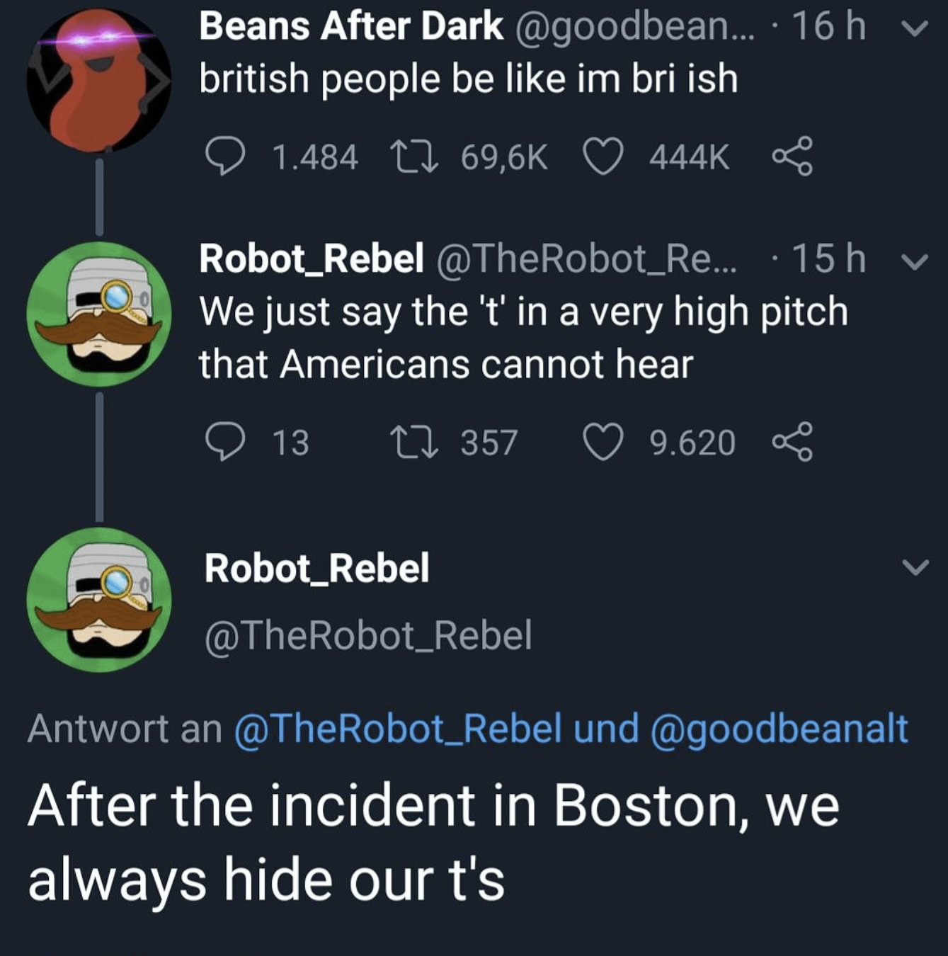Open @TheRobot_Rebel handle below bold name
Viewport: 948px width, 956px height.
tap(367, 635)
